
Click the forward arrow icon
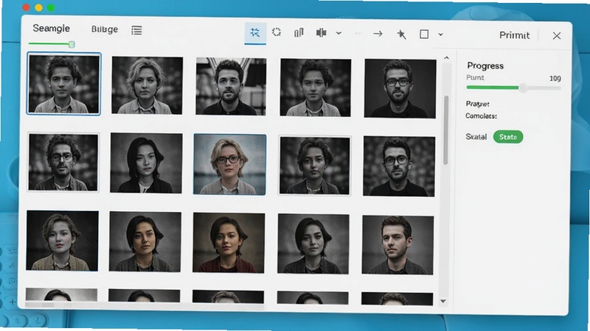378,34
